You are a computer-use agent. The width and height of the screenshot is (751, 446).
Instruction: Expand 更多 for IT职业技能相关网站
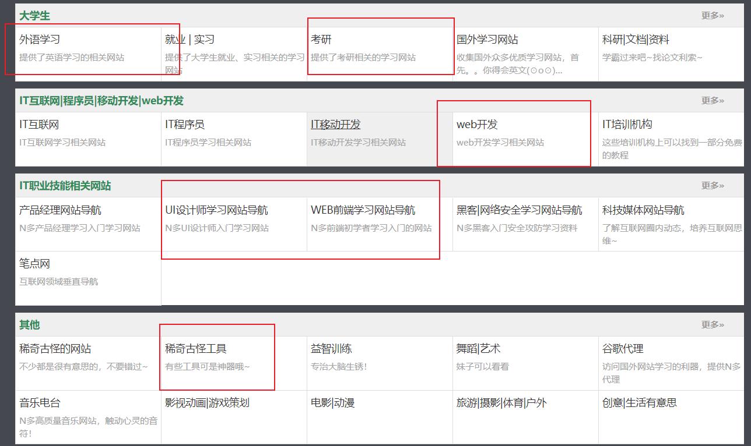(x=713, y=186)
